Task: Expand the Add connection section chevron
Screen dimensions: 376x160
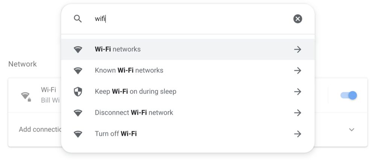Action: tap(352, 130)
